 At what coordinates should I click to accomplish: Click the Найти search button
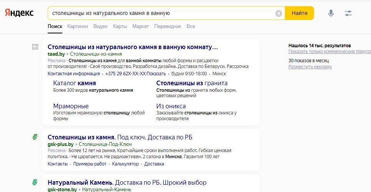click(299, 13)
